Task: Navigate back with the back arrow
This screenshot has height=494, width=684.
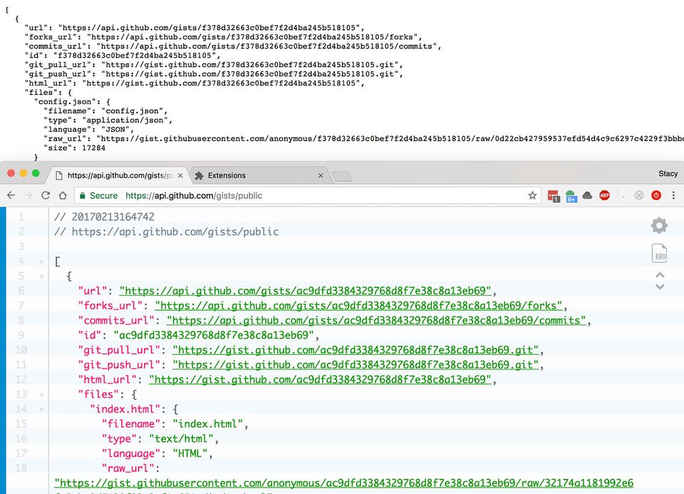Action: point(11,195)
